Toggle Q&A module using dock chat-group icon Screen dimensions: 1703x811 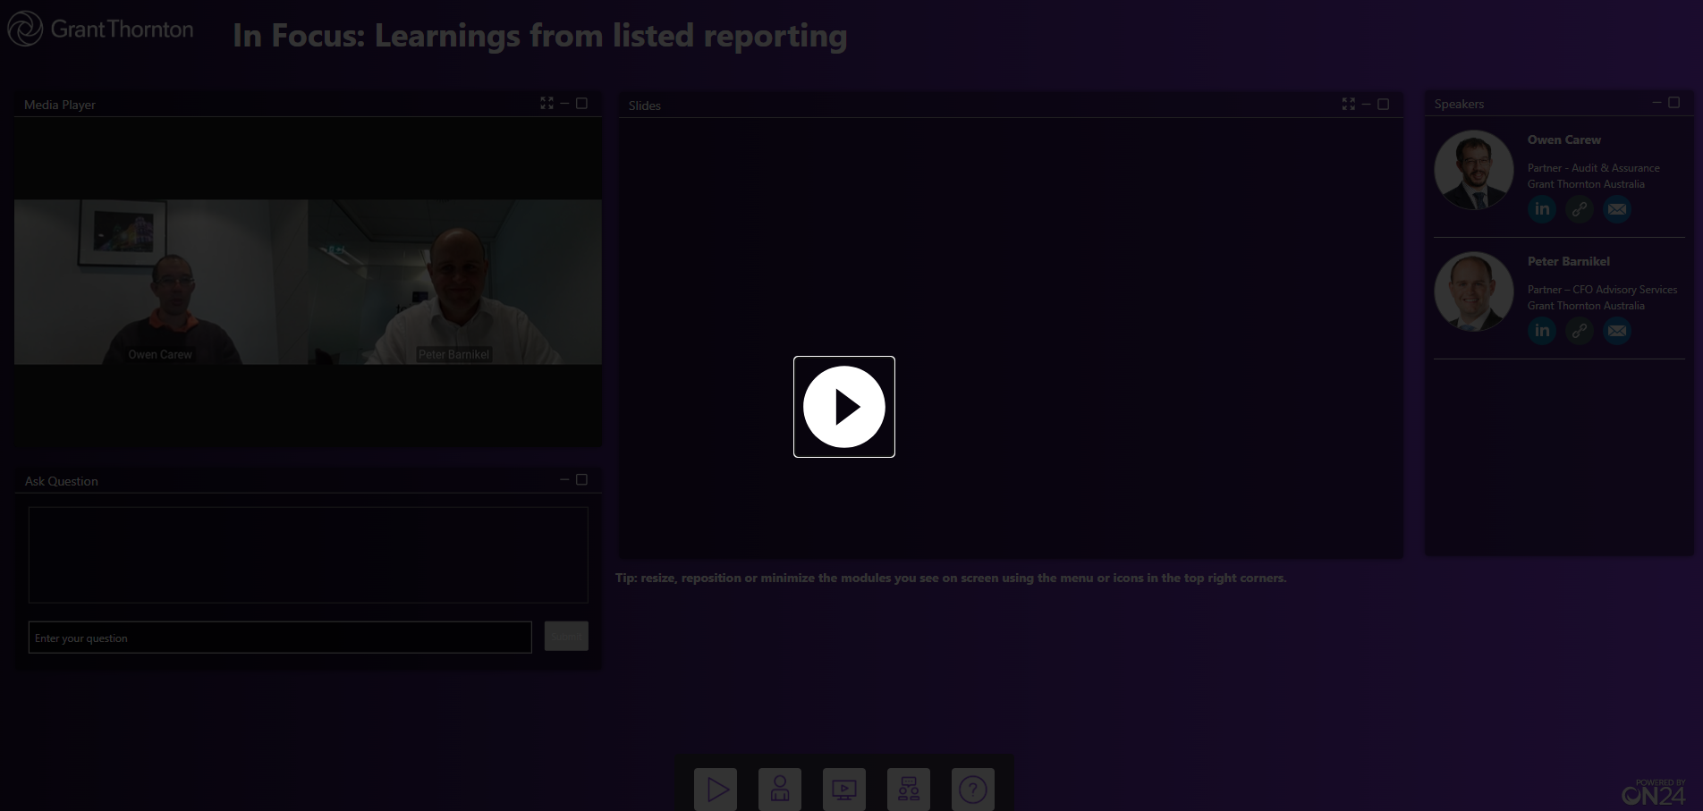[x=909, y=789]
